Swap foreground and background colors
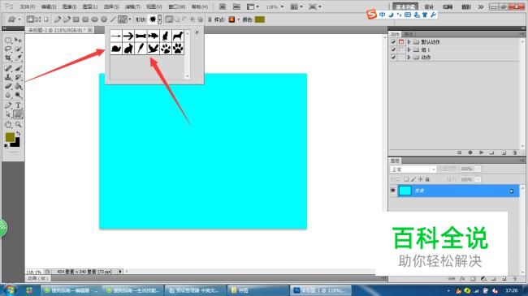 [x=18, y=134]
